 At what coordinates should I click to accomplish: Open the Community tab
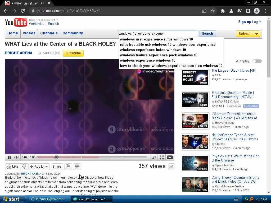(73, 33)
